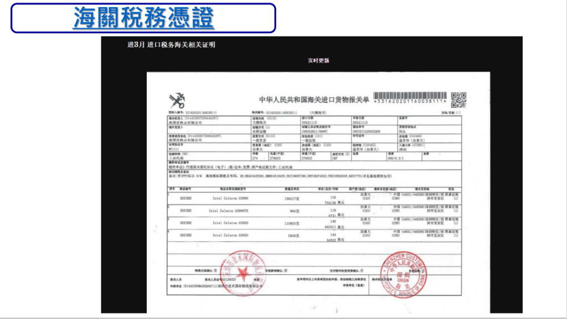The image size is (567, 319).
Task: Click the red Shenzhen Customs round stamp
Action: point(403,271)
